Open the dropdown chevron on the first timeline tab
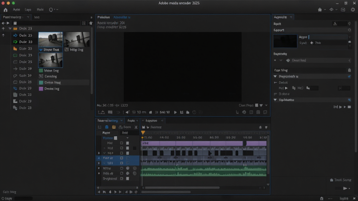358x201 pixels. 121,120
